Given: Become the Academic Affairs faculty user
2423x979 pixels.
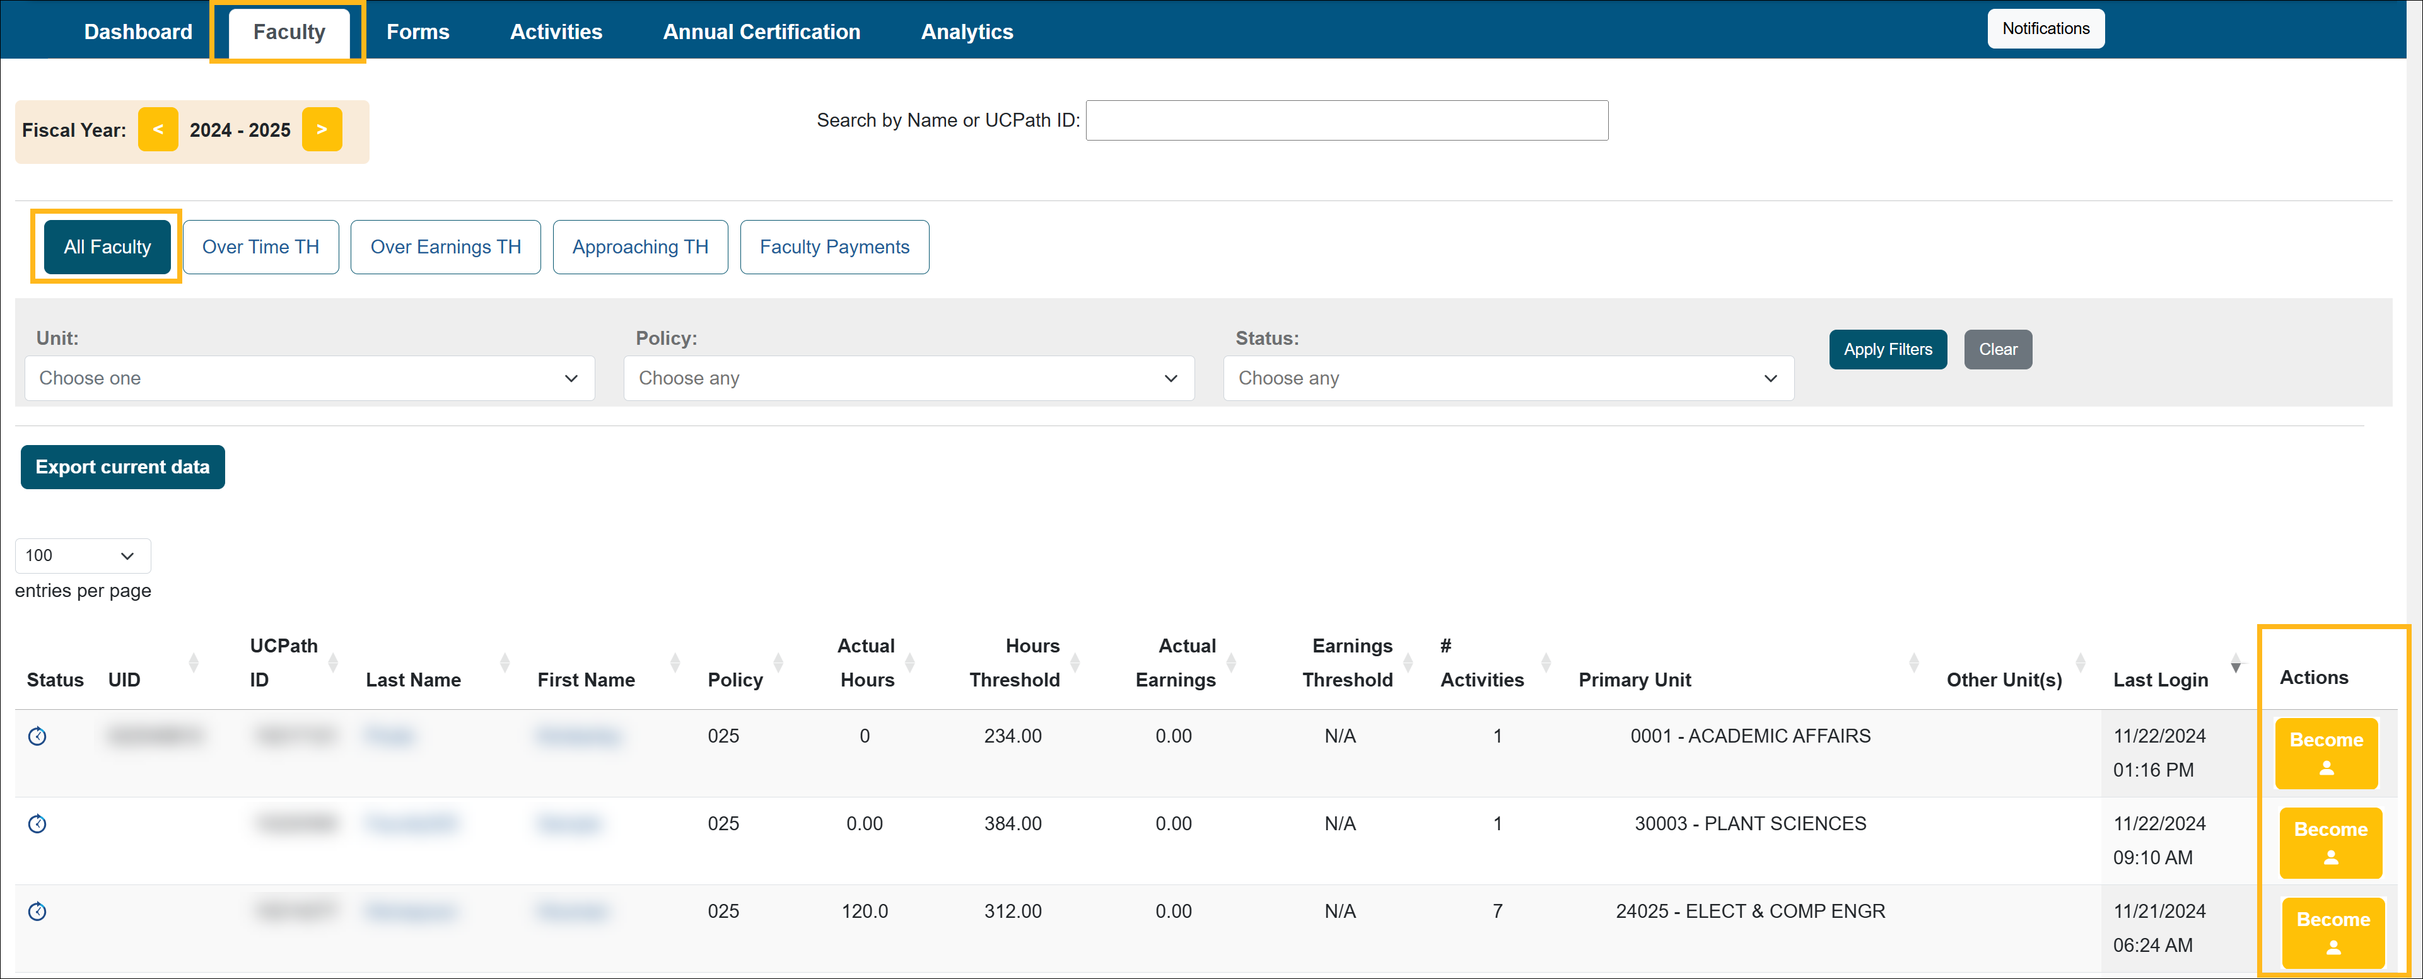Looking at the screenshot, I should 2325,752.
